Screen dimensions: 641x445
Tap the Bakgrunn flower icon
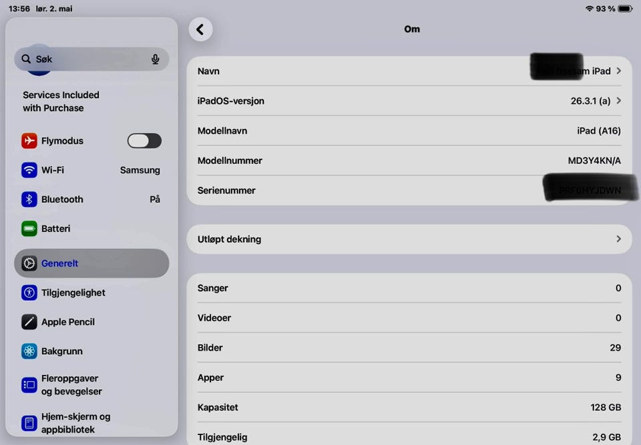click(x=29, y=351)
